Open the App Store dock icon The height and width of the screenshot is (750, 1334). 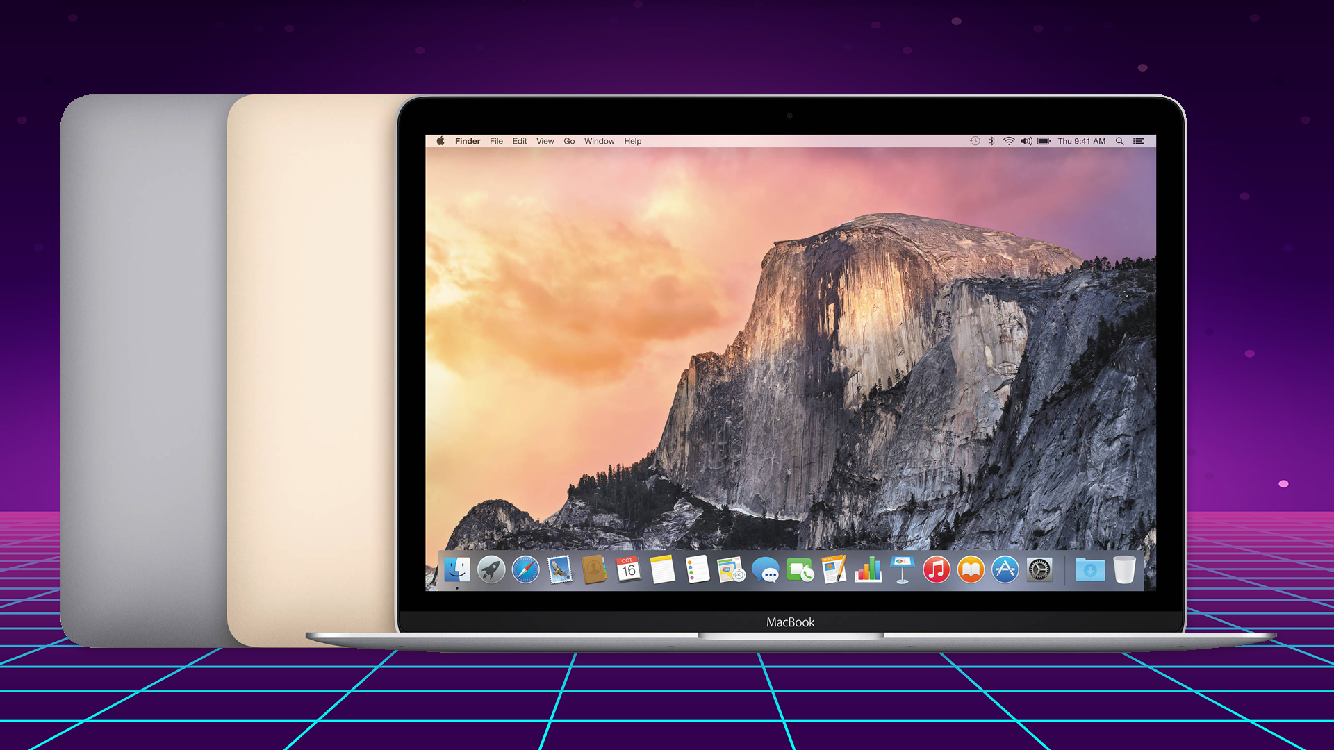click(x=1005, y=570)
